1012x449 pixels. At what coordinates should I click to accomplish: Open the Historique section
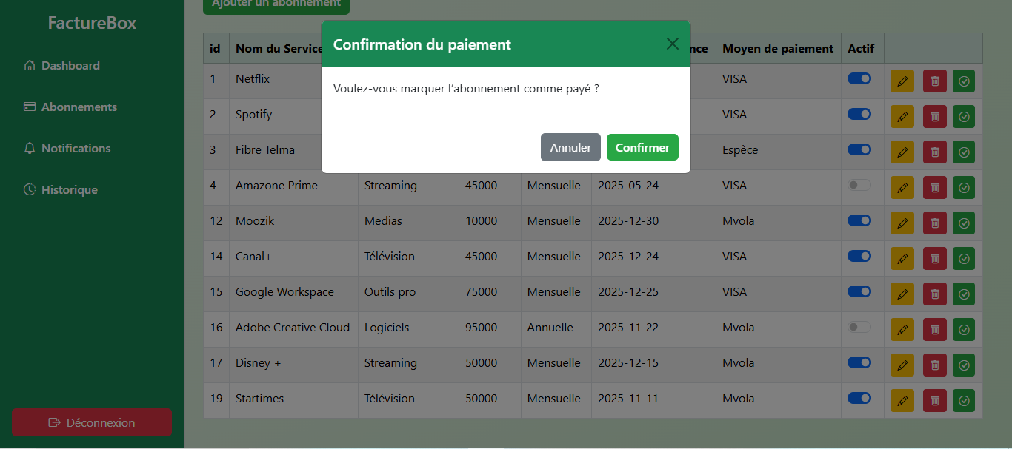pos(61,189)
